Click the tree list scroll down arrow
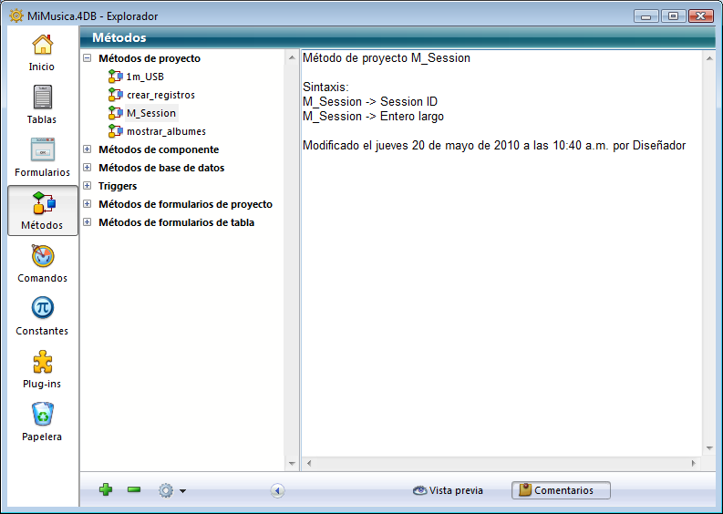This screenshot has height=514, width=723. pyautogui.click(x=292, y=463)
